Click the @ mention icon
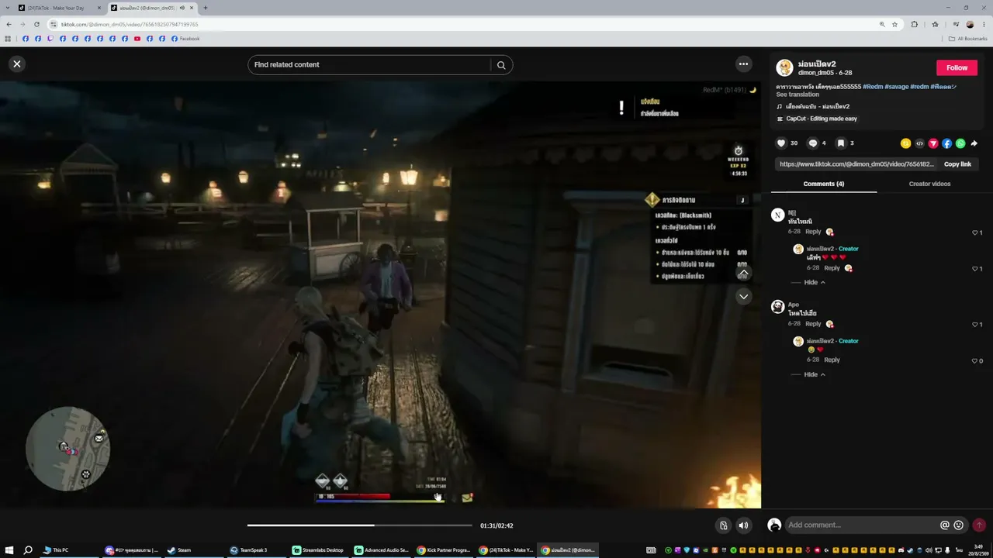Screen dimensions: 993x558 tap(945, 525)
